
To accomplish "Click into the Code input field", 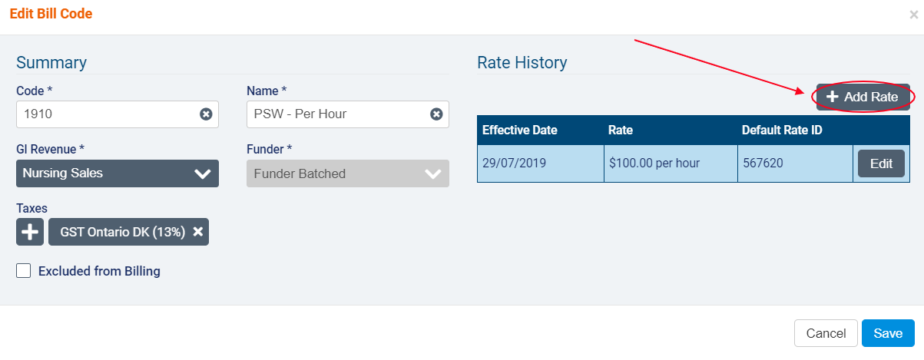I will pos(108,114).
